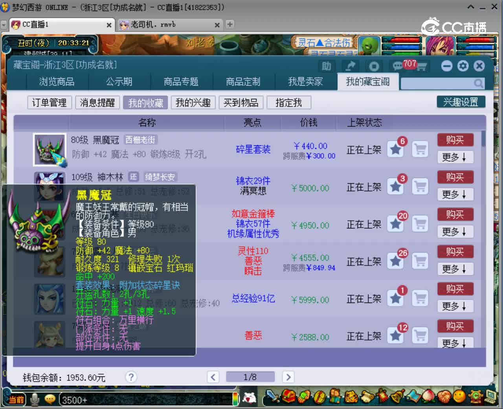Select the 我的兴趣 sub-tab
Viewport: 503px width, 409px height.
193,103
